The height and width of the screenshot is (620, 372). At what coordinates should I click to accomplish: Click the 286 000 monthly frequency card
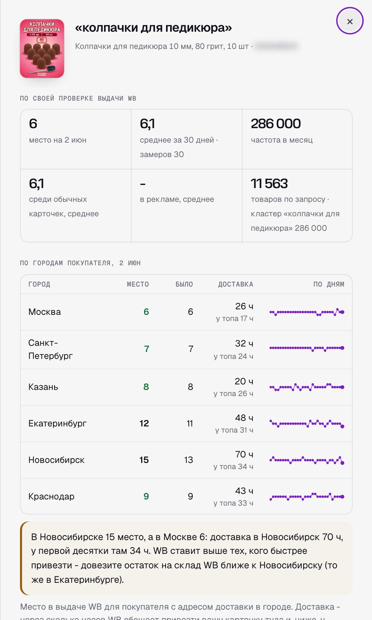point(297,139)
